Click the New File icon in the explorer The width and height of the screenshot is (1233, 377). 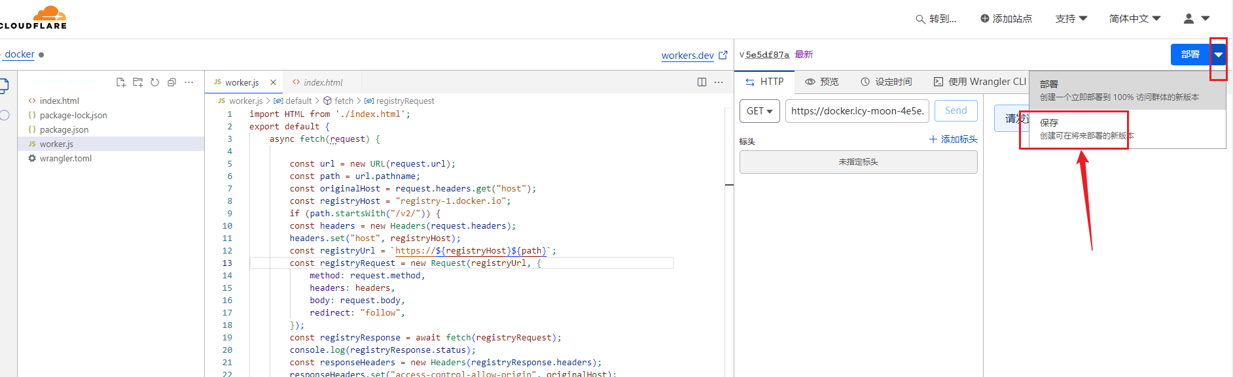(120, 82)
